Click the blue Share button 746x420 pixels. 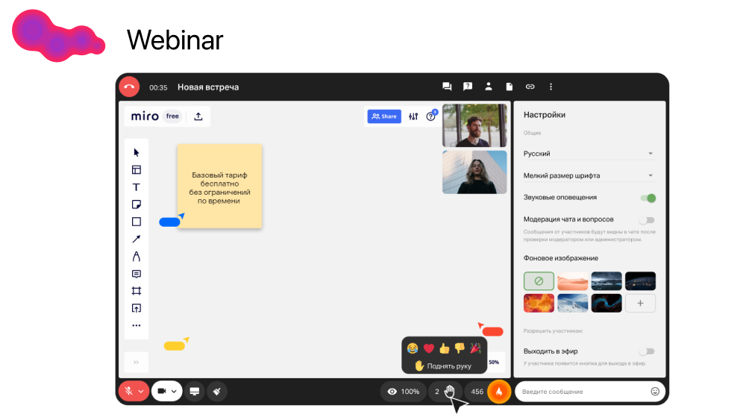[x=384, y=116]
